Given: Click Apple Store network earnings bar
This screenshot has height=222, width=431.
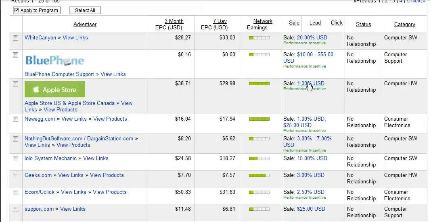Looking at the screenshot, I should pyautogui.click(x=259, y=84).
